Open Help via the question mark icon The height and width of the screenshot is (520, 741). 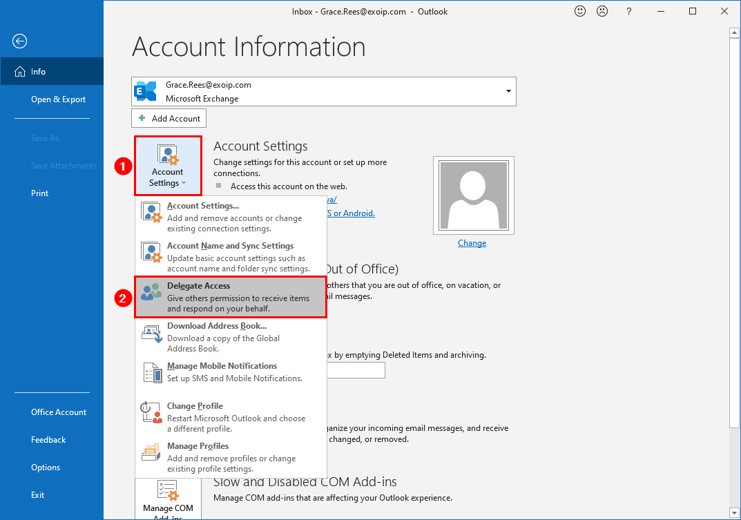(628, 11)
